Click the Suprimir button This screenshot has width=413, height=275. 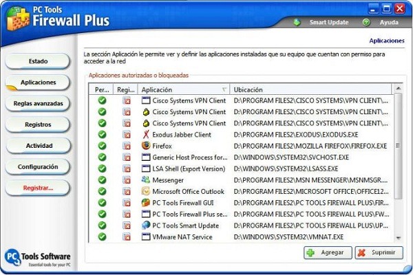[379, 252]
